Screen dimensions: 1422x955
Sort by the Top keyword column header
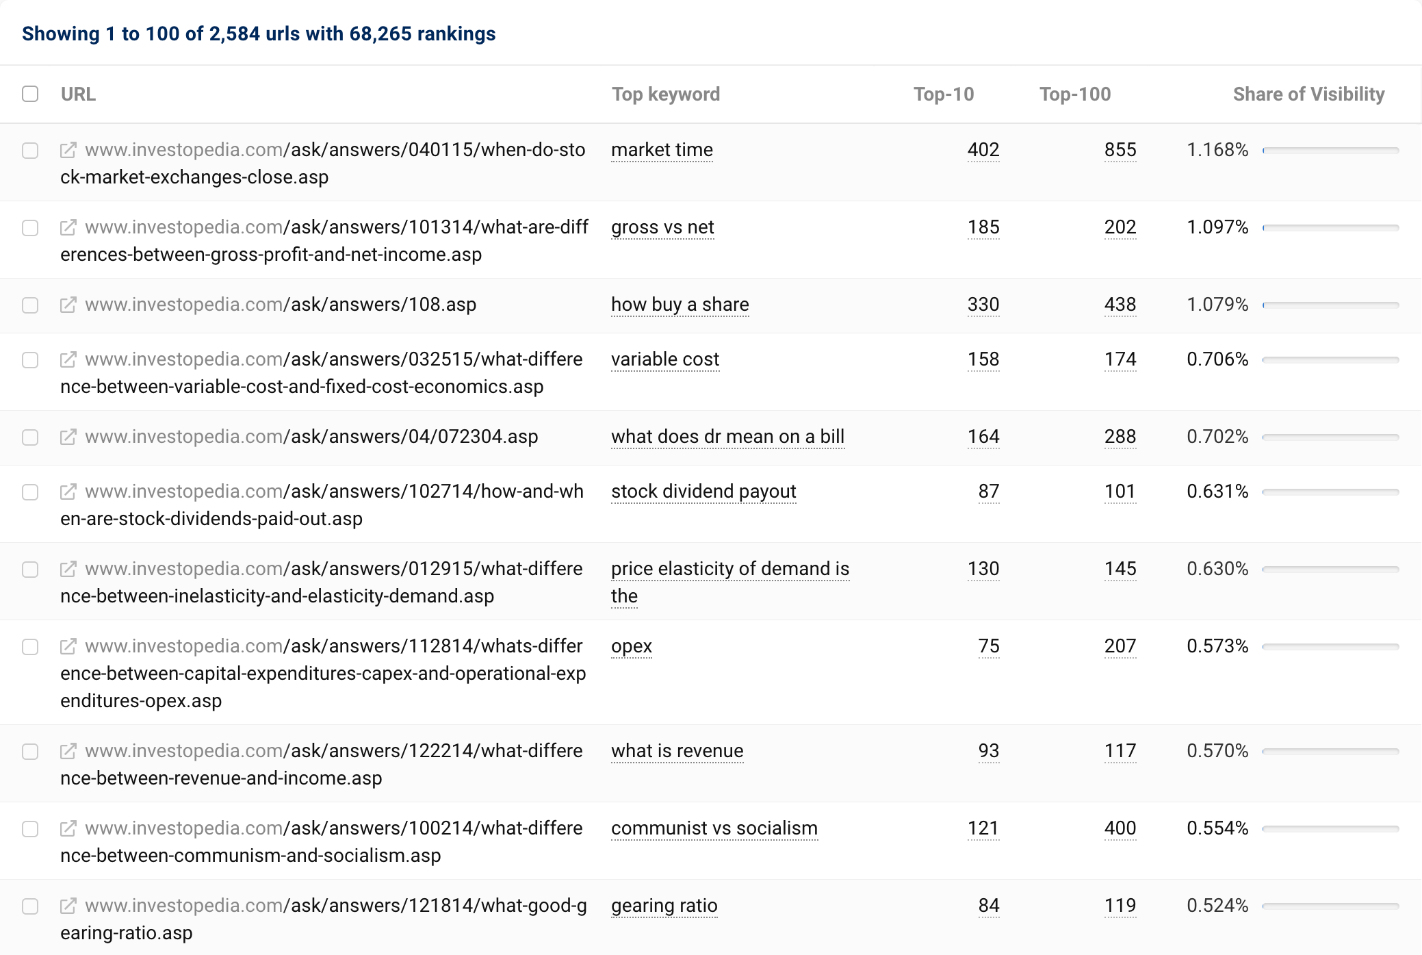(x=666, y=94)
